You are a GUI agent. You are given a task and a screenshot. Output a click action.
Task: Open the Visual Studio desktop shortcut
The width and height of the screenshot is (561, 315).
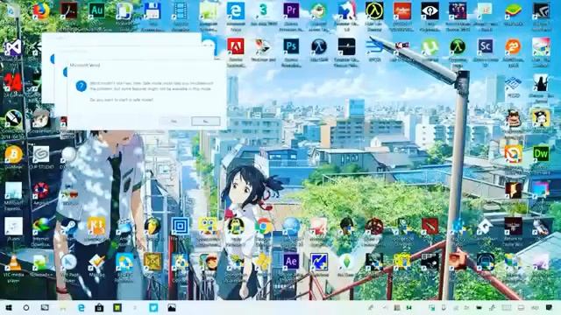click(13, 47)
